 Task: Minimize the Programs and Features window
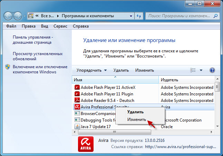190,4
